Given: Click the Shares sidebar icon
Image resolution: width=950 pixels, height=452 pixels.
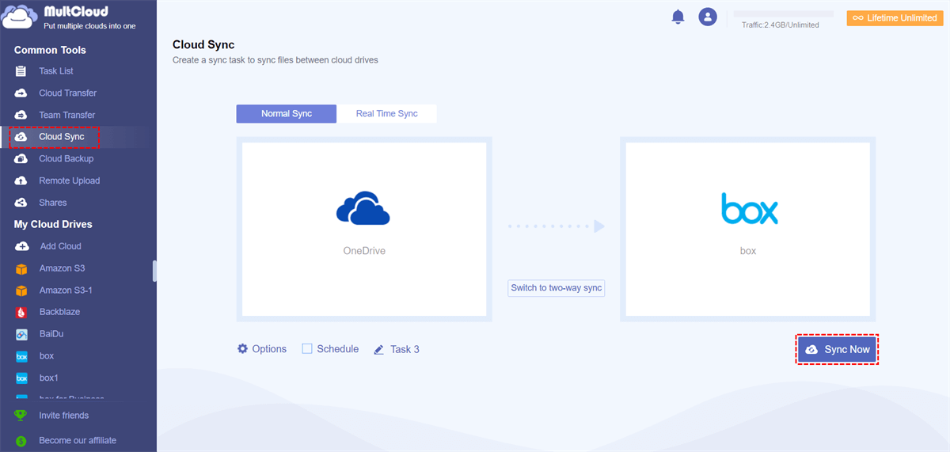Looking at the screenshot, I should point(21,203).
